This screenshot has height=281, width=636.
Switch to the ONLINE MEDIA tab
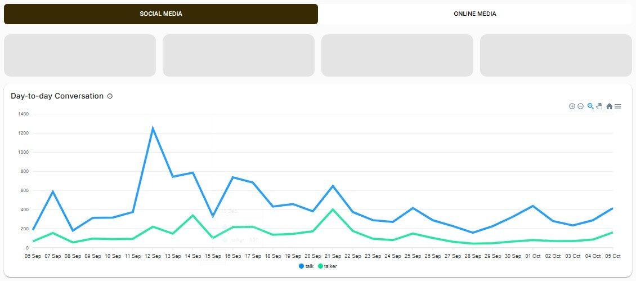(474, 14)
